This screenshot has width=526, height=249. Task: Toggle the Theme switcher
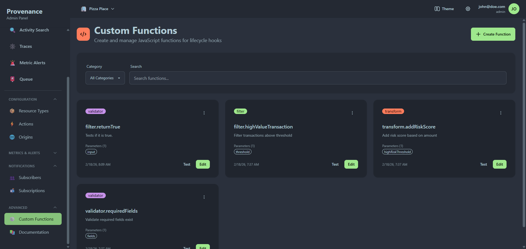point(444,8)
